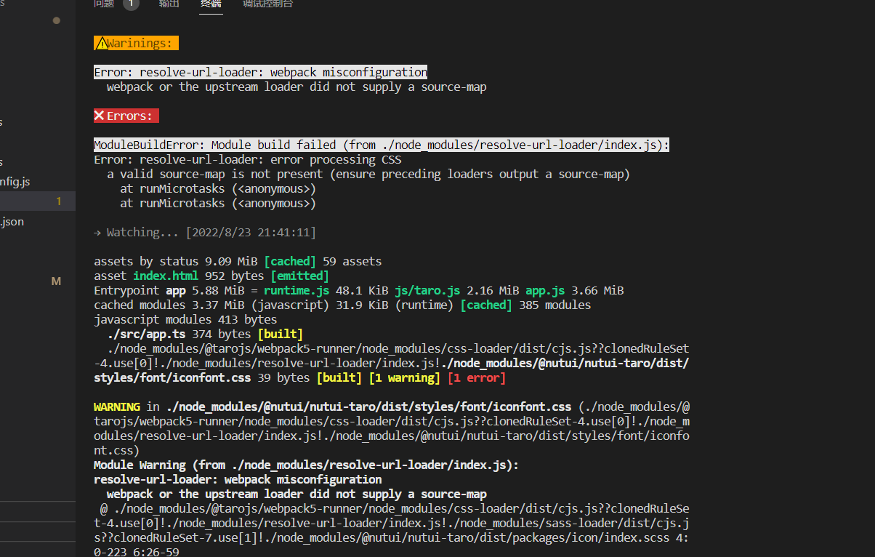Click the problems count badge showing 1
Image resolution: width=875 pixels, height=557 pixels.
click(x=131, y=4)
